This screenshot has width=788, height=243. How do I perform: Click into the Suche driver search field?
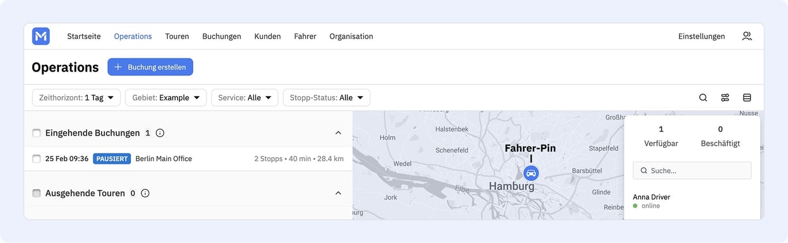coord(692,170)
